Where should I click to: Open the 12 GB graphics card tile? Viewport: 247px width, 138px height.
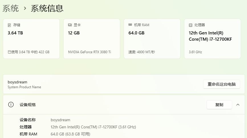point(92,39)
